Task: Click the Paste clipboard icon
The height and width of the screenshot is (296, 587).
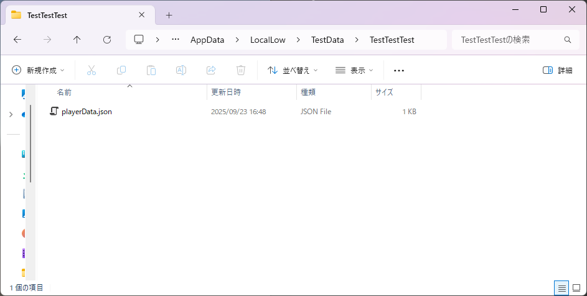Action: pos(151,70)
